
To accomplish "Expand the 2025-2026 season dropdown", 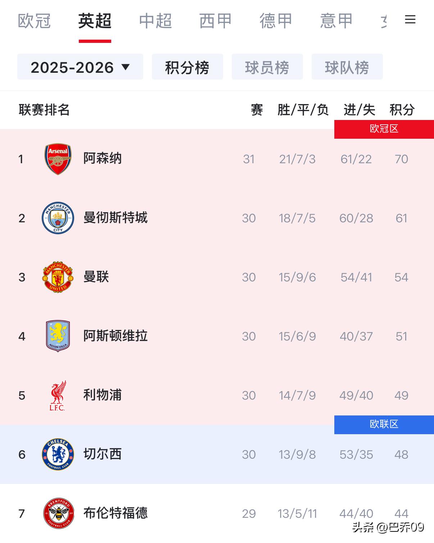I will coord(80,67).
